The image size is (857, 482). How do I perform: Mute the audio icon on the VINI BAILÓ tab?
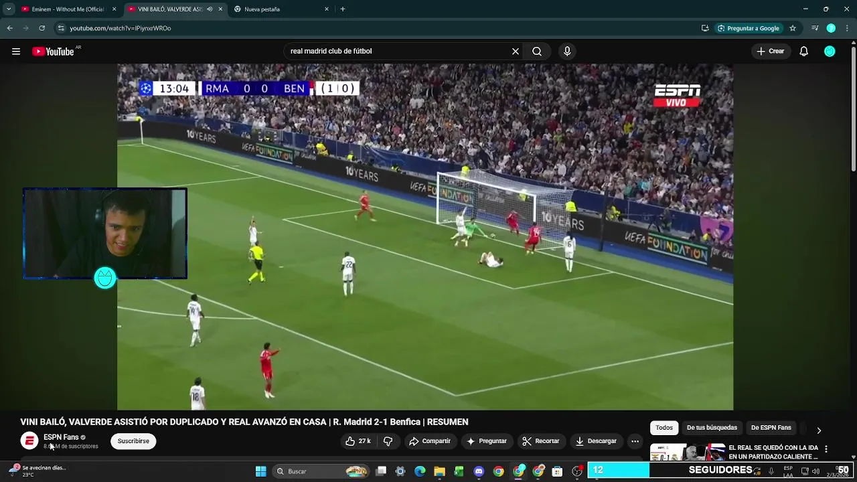point(210,9)
